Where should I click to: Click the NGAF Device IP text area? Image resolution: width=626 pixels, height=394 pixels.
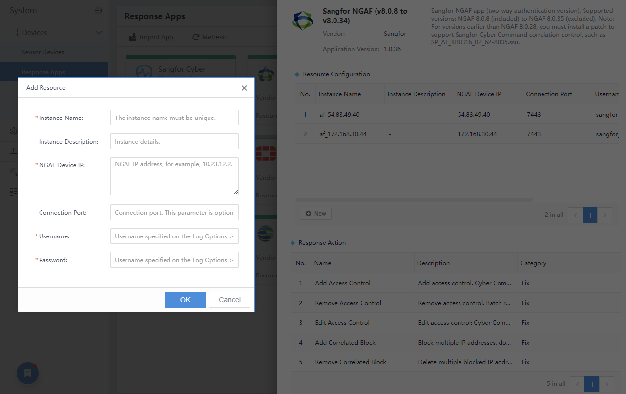[x=174, y=176]
